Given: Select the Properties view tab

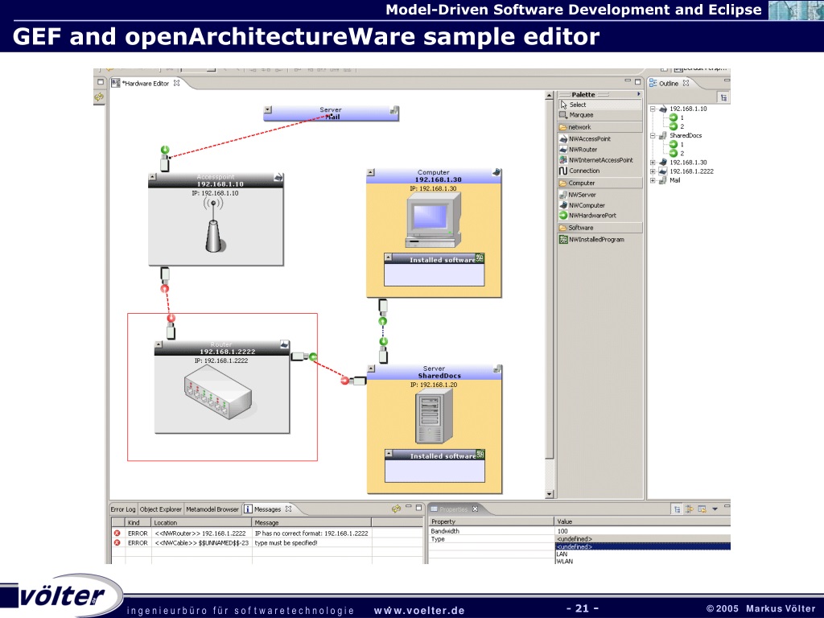Looking at the screenshot, I should click(454, 509).
